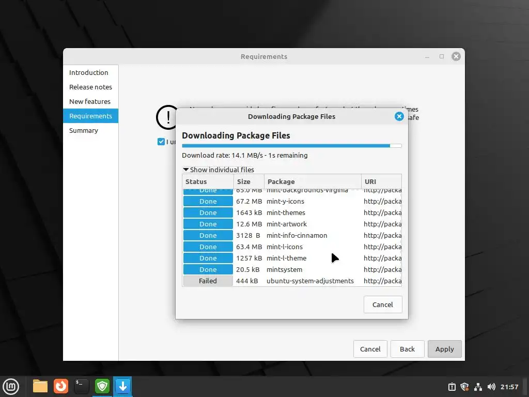Click the Back button
The image size is (529, 397).
pyautogui.click(x=407, y=349)
